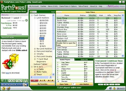
Task: Expand the Multi-Table node
Action: 35,72
